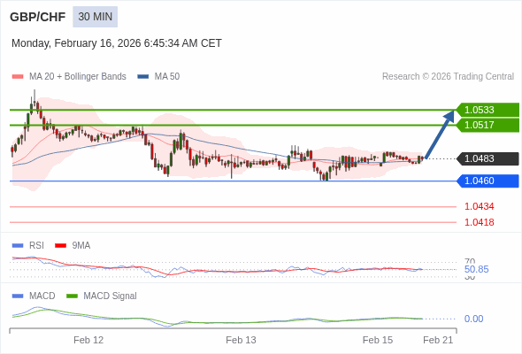The height and width of the screenshot is (354, 522).
Task: Click 'Research © 2026 Trading Central' credit
Action: pyautogui.click(x=448, y=77)
